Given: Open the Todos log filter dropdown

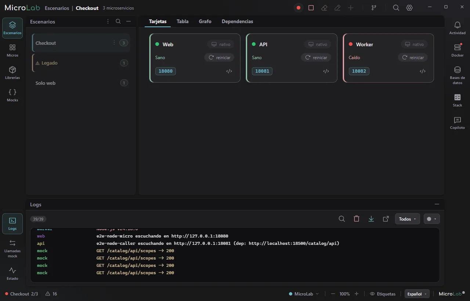Looking at the screenshot, I should pos(407,219).
